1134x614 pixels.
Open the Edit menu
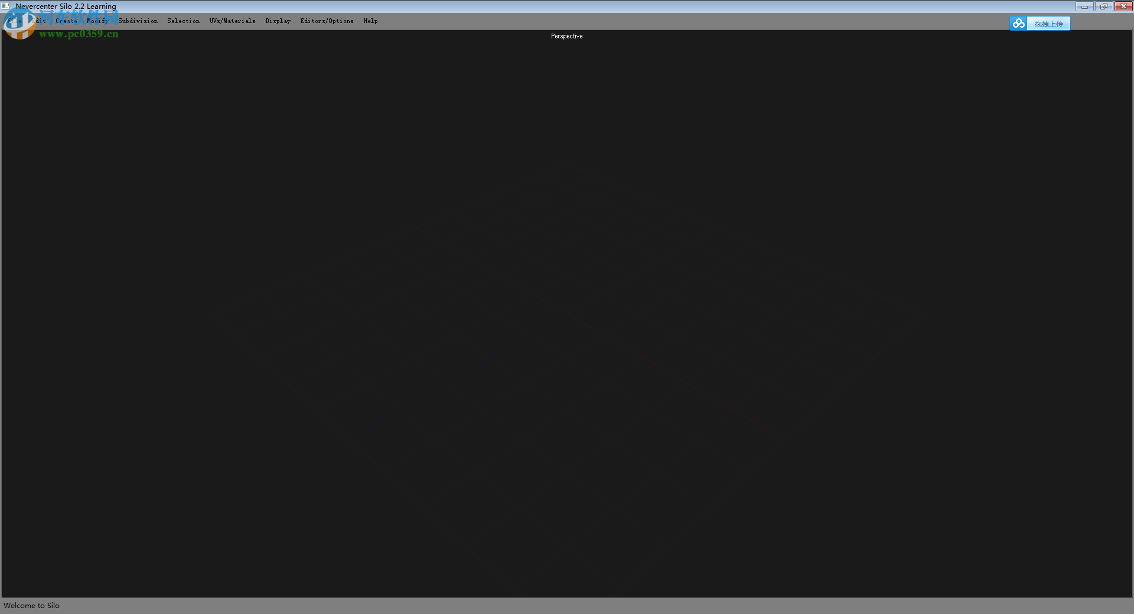coord(39,21)
